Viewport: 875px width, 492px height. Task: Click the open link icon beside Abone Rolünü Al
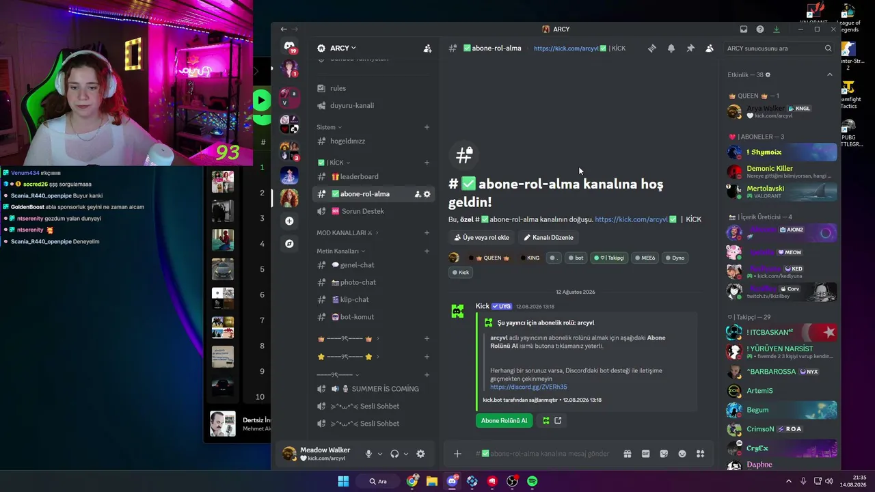[558, 420]
